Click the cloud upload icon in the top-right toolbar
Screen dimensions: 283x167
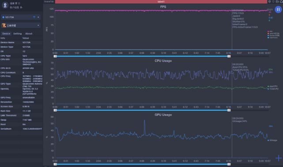[x=281, y=2]
